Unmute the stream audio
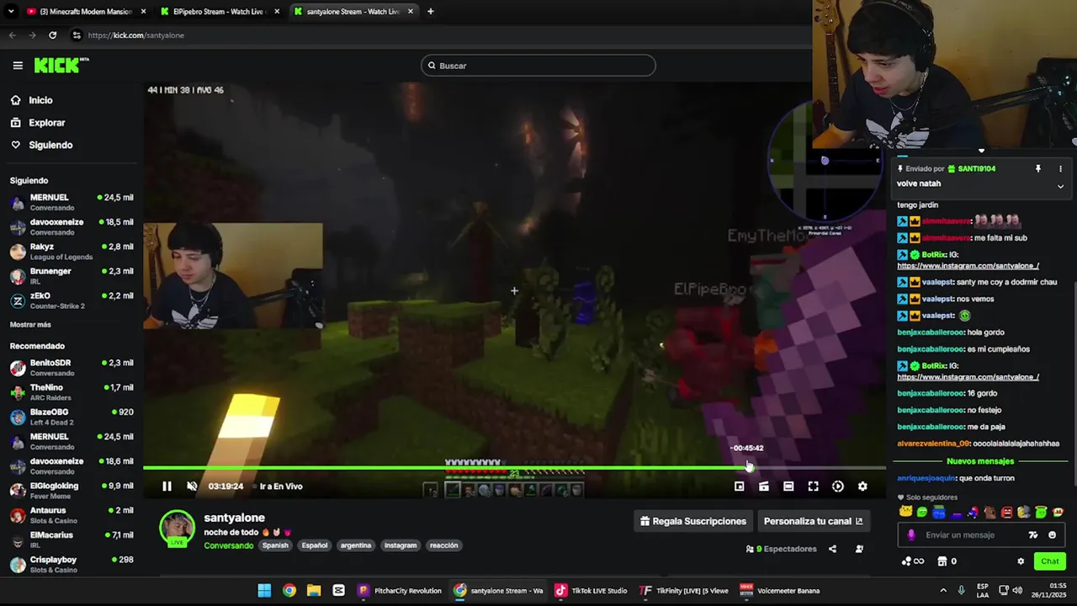Screen dimensions: 1077x606 [192, 486]
